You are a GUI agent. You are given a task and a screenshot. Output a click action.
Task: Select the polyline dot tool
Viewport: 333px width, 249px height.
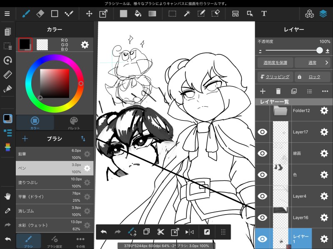pyautogui.click(x=69, y=14)
